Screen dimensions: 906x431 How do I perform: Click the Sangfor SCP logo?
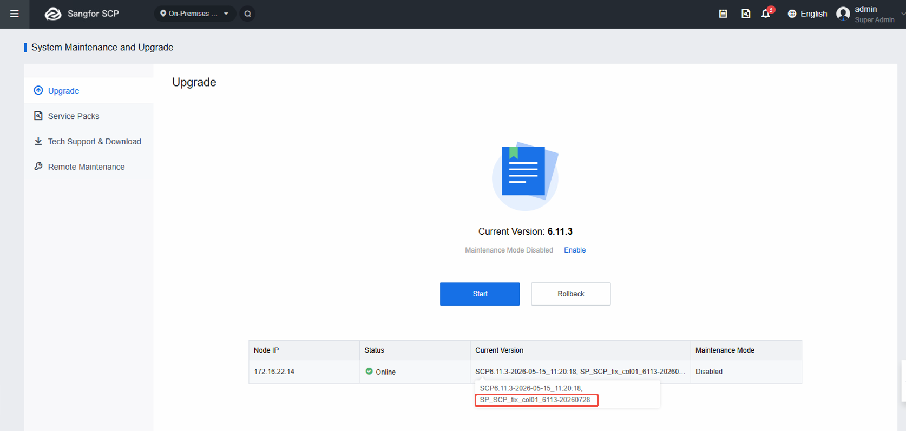(53, 14)
